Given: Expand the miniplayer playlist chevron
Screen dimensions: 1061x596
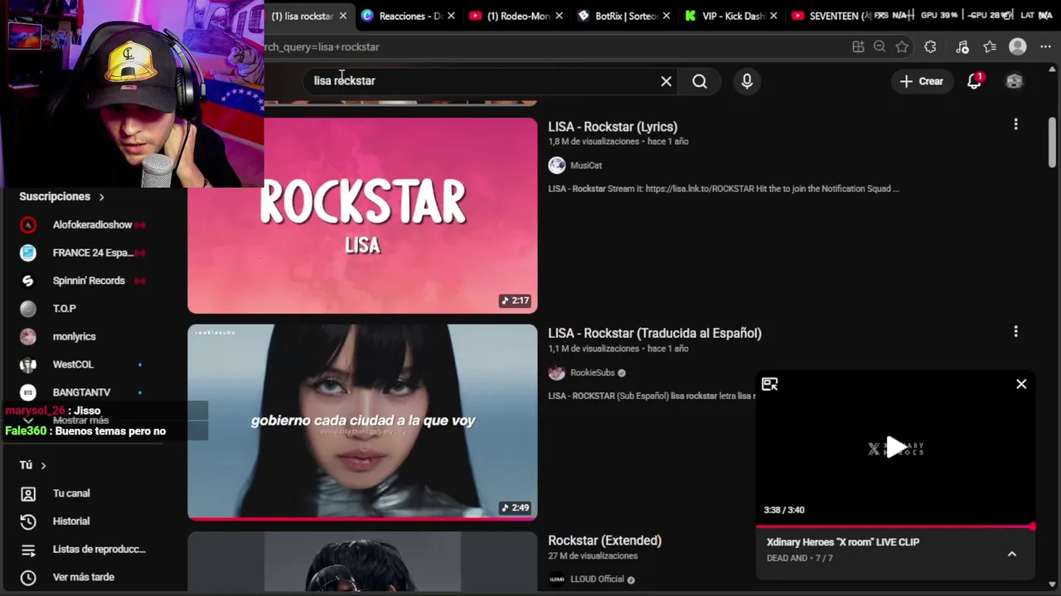Looking at the screenshot, I should (x=1012, y=554).
